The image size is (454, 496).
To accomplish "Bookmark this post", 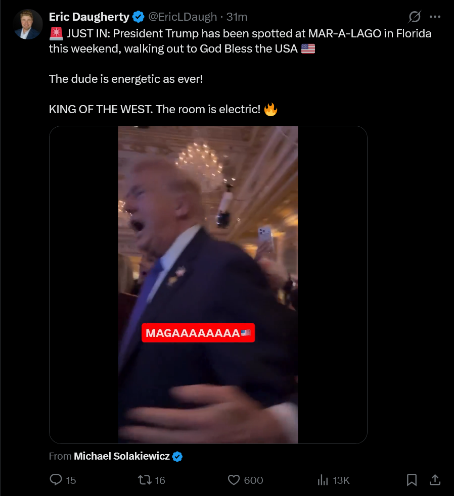I will click(412, 480).
